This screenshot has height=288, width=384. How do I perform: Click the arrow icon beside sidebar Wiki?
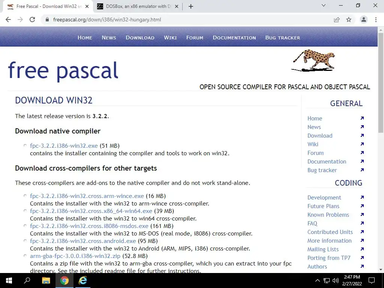(362, 144)
